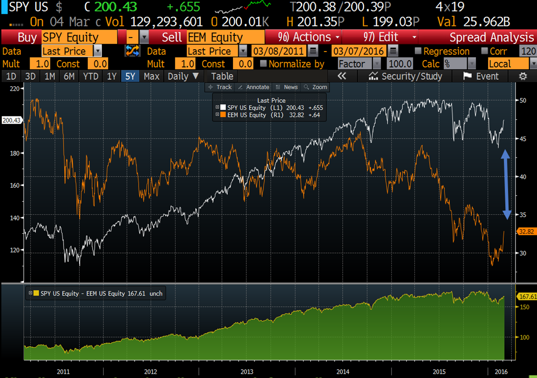This screenshot has width=537, height=378.
Task: Toggle the Normalize by checkbox
Action: 263,64
